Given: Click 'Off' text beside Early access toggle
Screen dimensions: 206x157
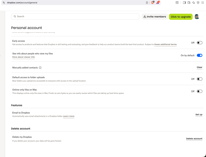Looking at the screenshot, I should (193, 43).
